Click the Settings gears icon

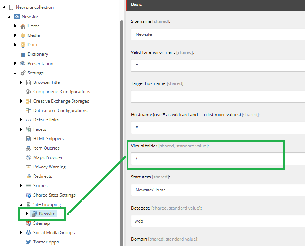pyautogui.click(x=23, y=73)
